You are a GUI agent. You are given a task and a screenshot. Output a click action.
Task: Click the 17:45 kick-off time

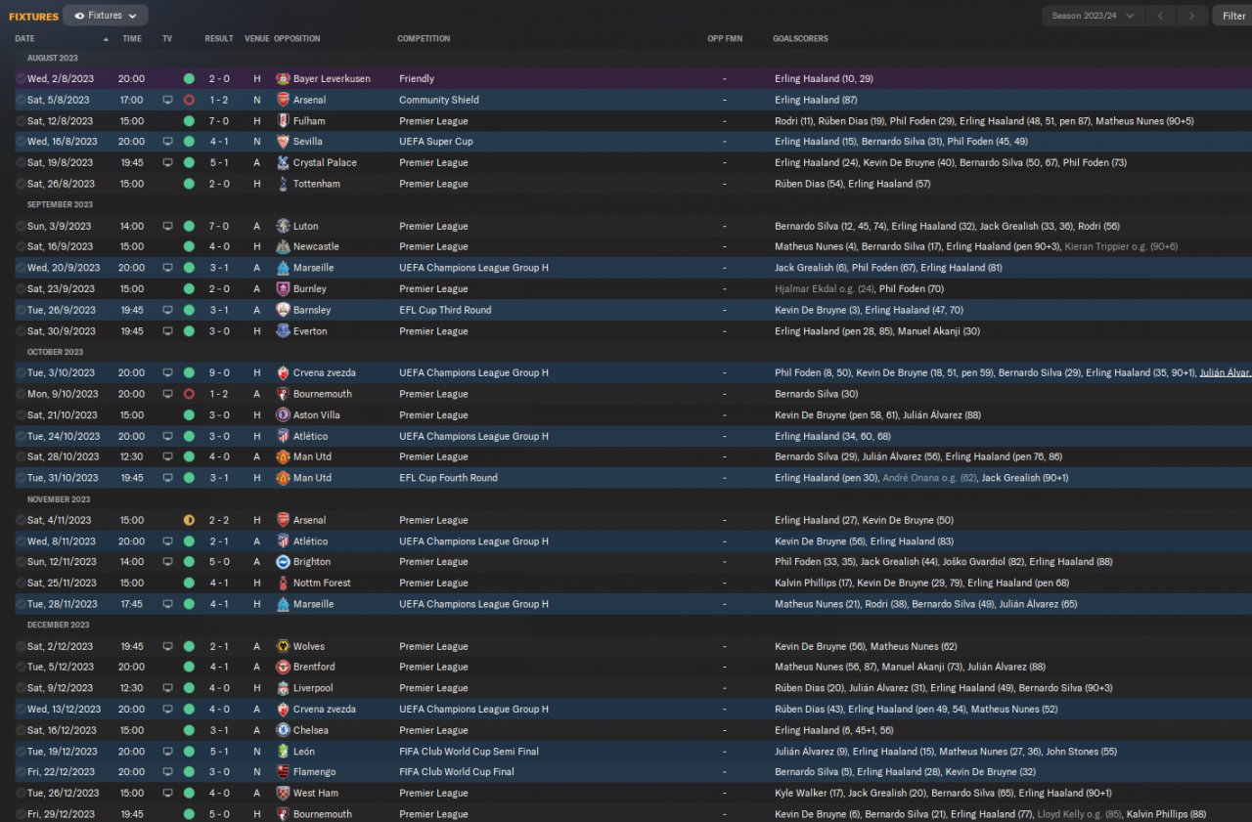point(131,605)
